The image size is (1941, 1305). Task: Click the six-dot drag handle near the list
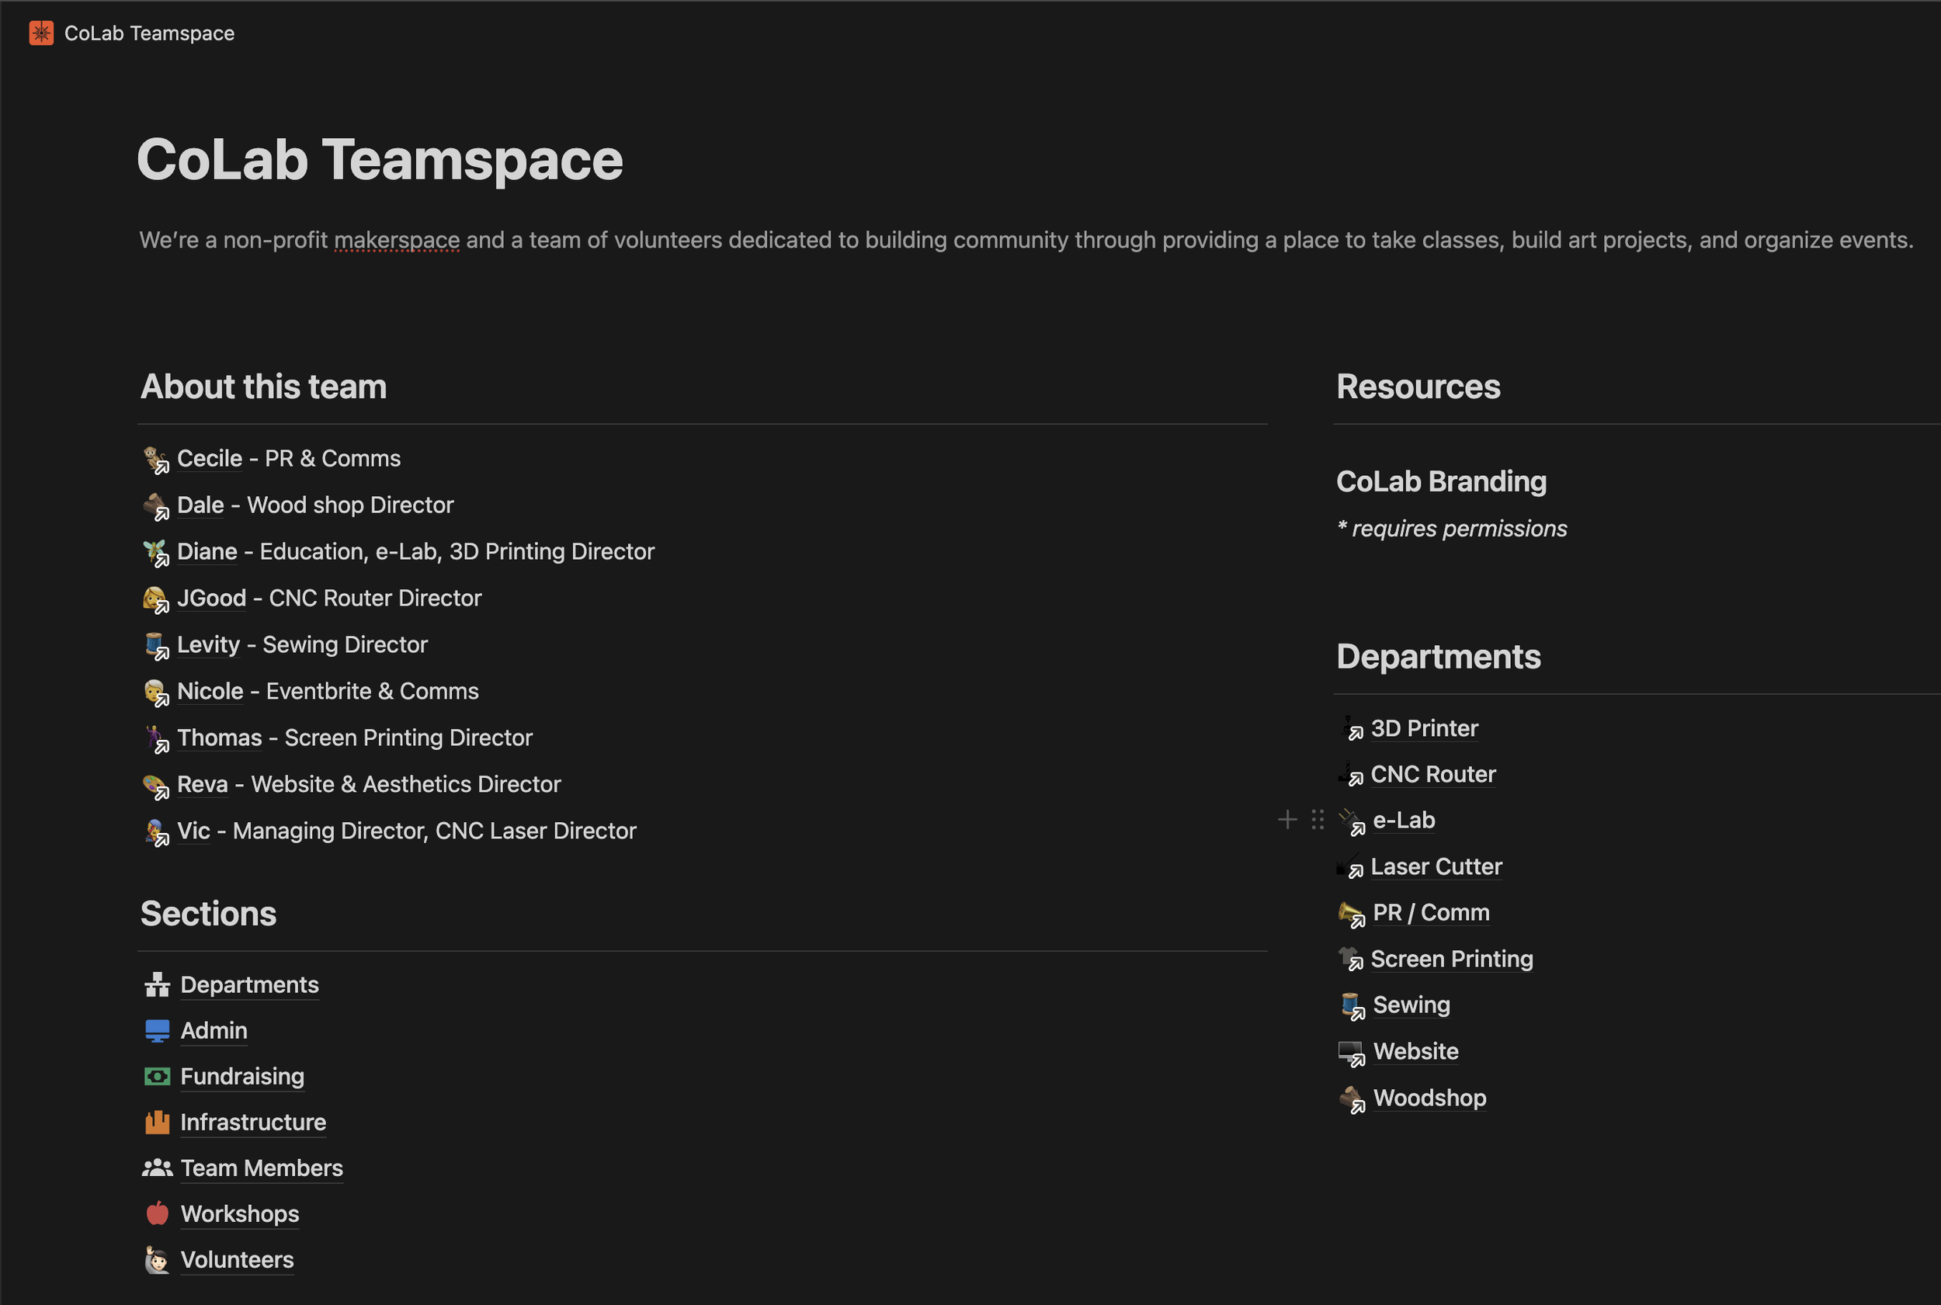coord(1318,820)
